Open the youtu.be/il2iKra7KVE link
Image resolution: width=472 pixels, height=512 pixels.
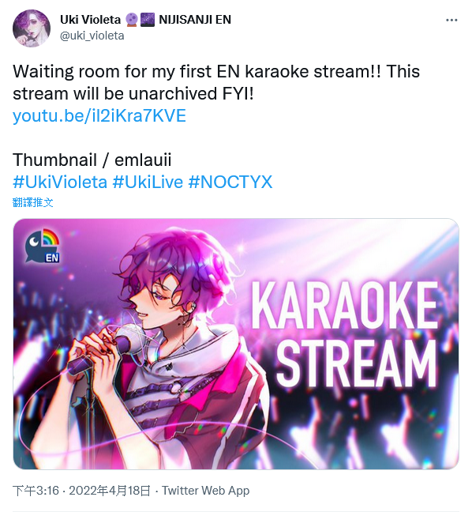click(99, 115)
